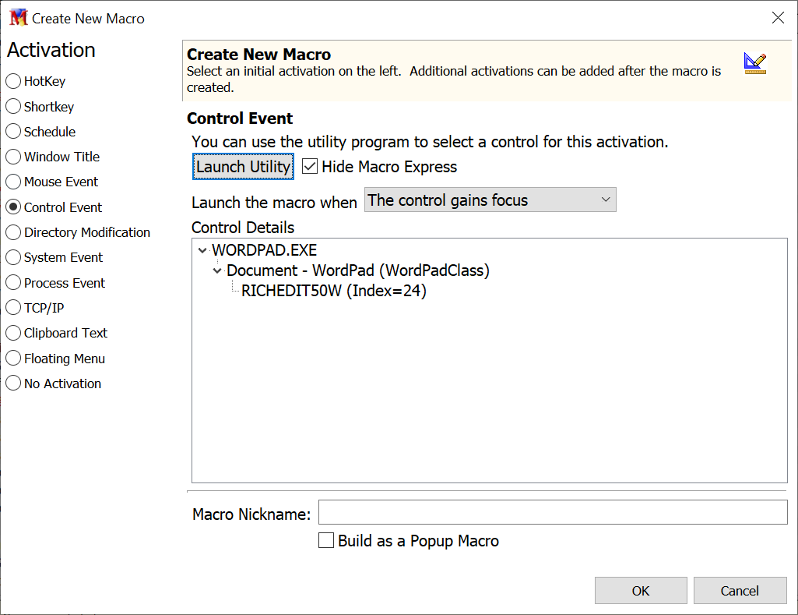
Task: Select Schedule as the activation type
Action: coord(13,132)
